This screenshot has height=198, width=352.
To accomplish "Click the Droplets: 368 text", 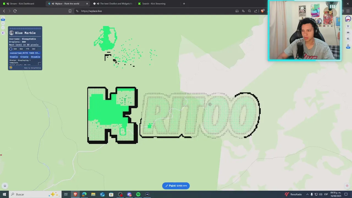I will (17, 42).
